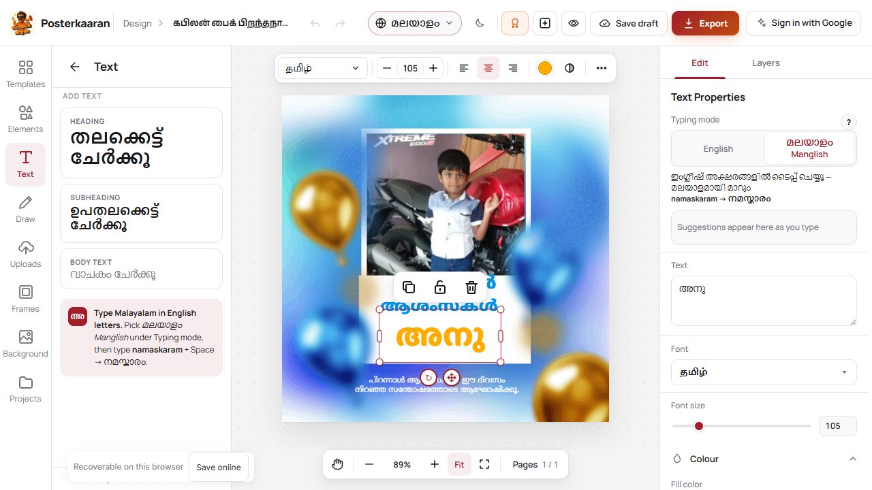Redo the last action

point(341,23)
